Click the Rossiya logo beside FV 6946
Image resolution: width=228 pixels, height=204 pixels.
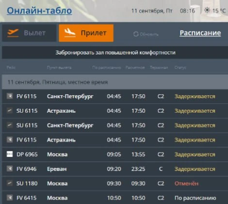click(10, 169)
